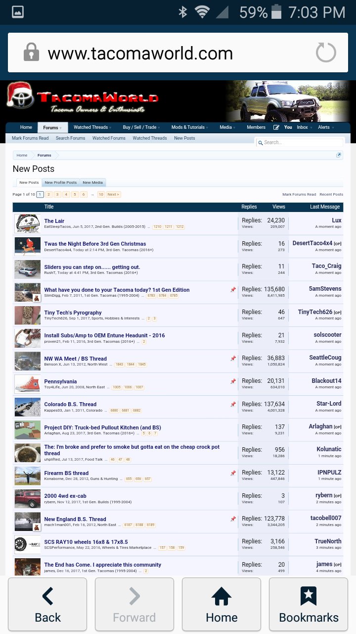The height and width of the screenshot is (634, 356).
Task: Select the New Posts tab
Action: [29, 182]
